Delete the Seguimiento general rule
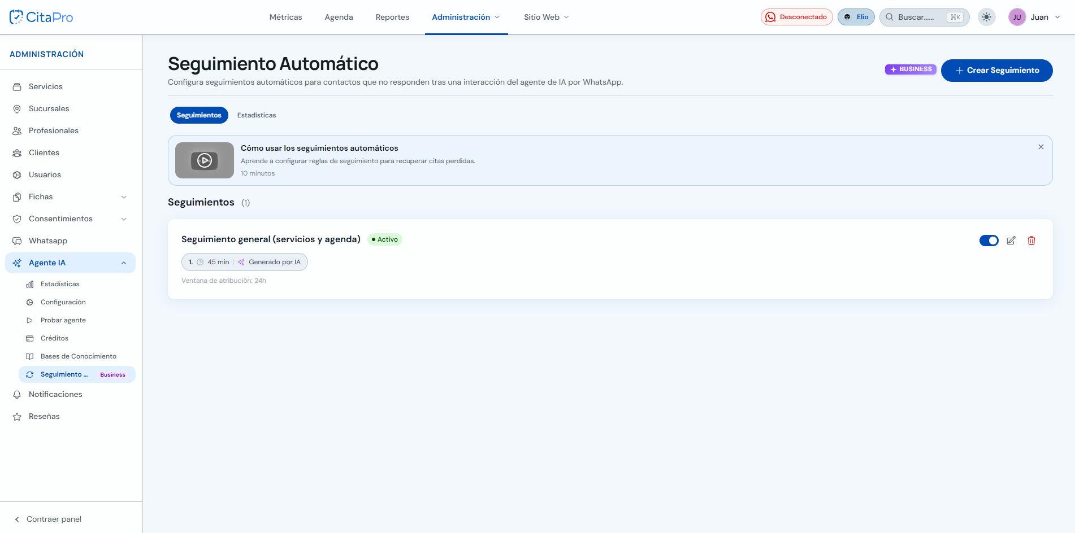The width and height of the screenshot is (1075, 533). coord(1031,241)
